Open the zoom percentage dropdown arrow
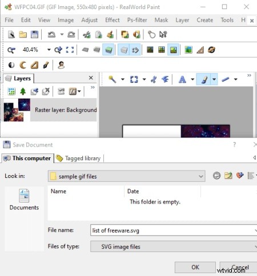The width and height of the screenshot is (257, 276). 49,50
